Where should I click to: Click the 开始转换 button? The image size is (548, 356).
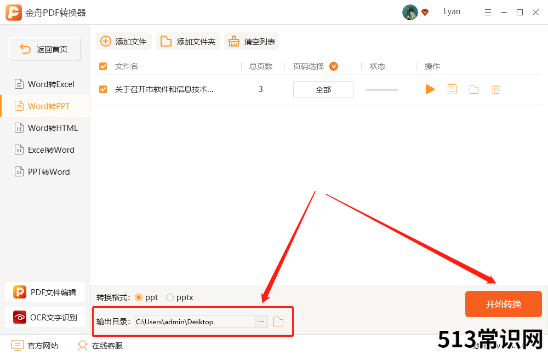pyautogui.click(x=503, y=304)
